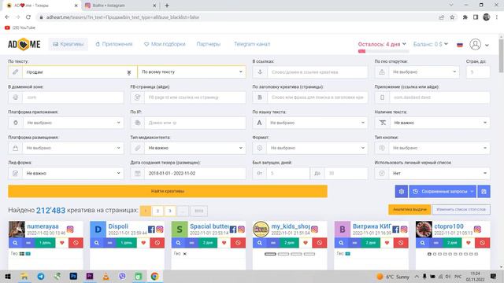Screen dimensions: 504x283
Task: Click the AD ME logo
Action: [24, 44]
